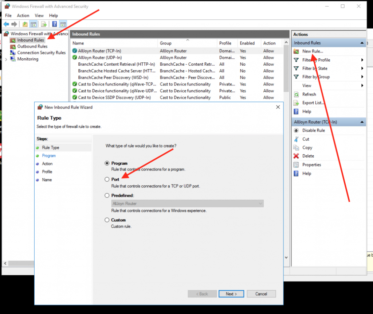Click the Copy icon in Actions

coord(296,148)
